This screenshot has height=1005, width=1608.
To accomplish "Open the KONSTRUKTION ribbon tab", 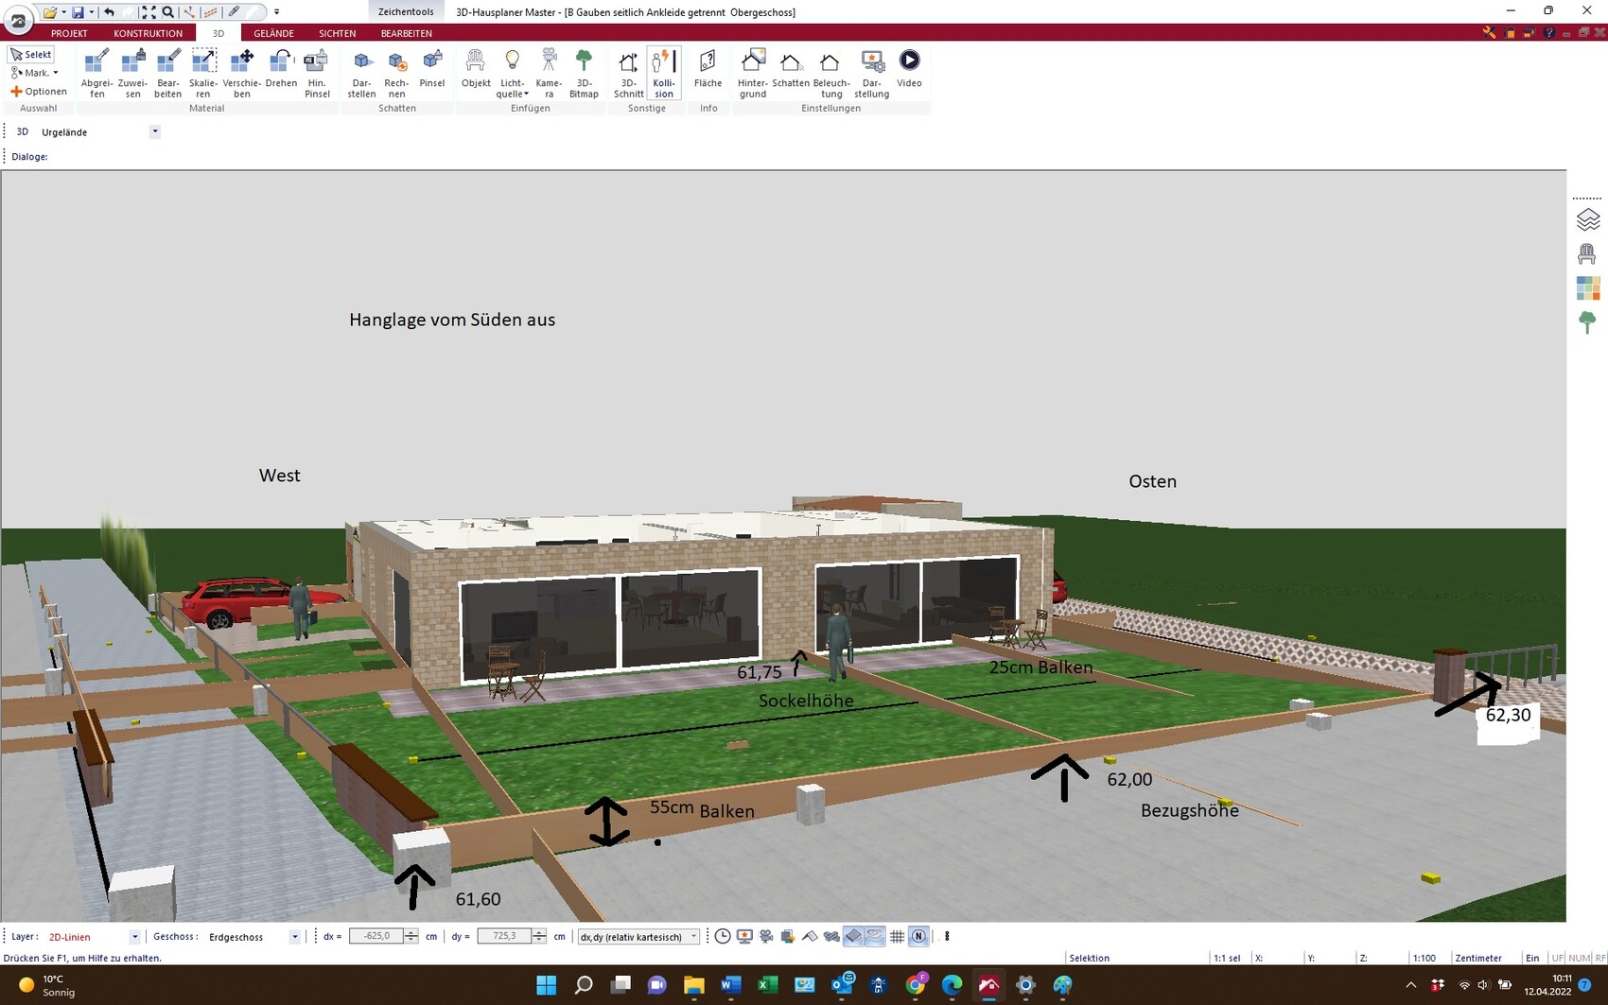I will [148, 33].
